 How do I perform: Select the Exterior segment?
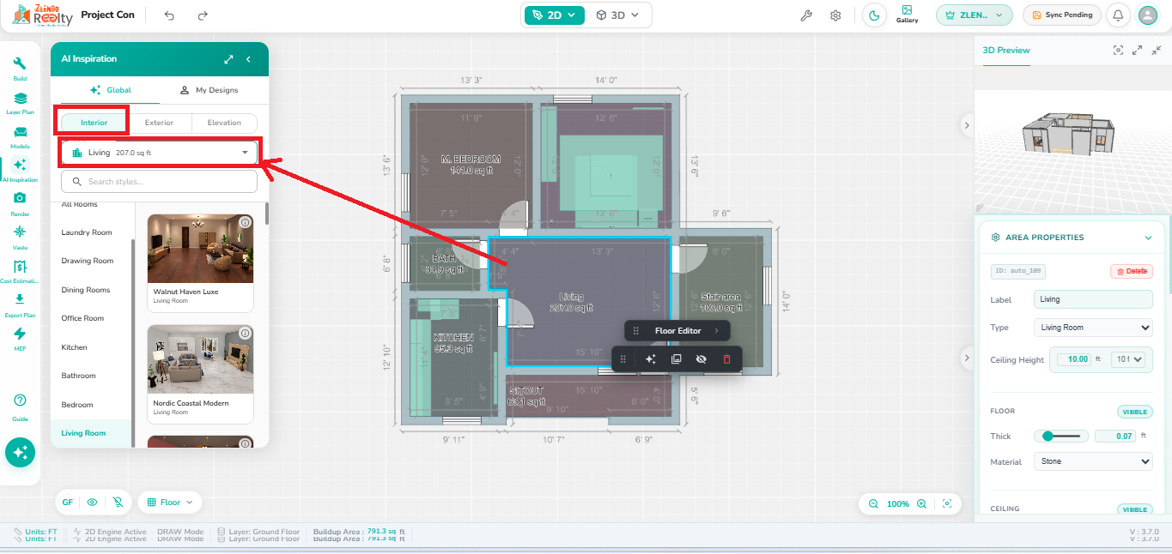(x=159, y=123)
